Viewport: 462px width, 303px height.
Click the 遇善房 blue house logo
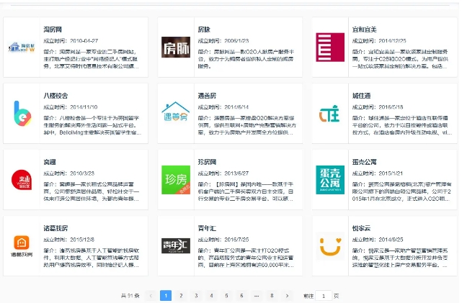[x=176, y=112]
